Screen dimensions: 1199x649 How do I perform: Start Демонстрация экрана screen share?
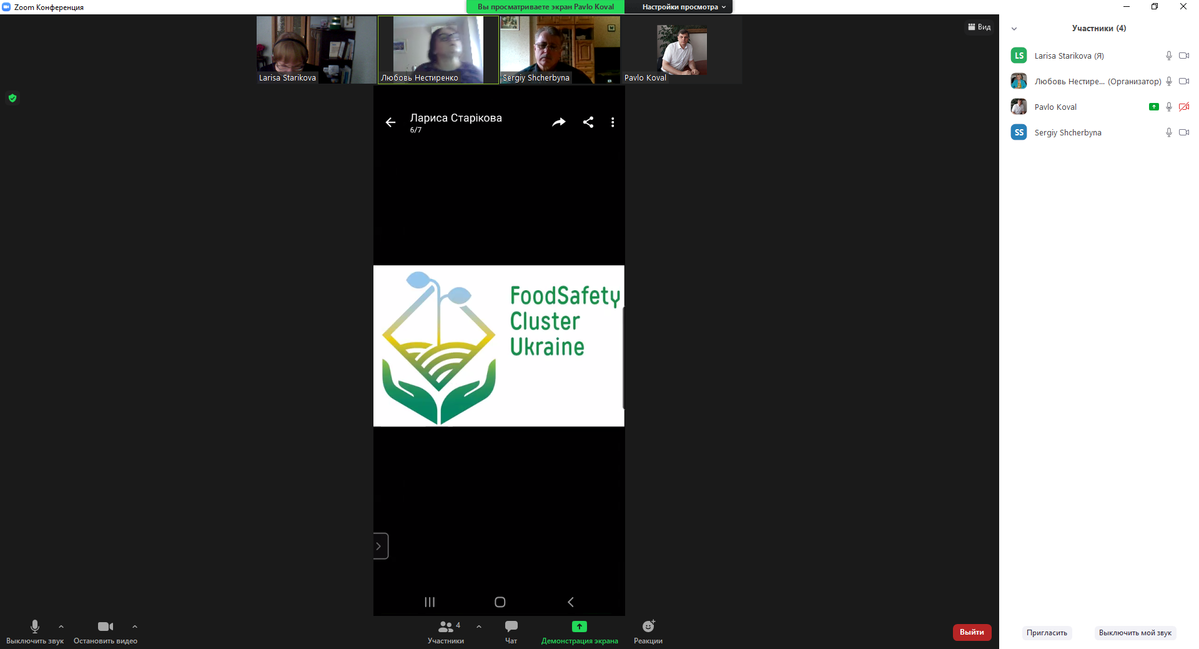pyautogui.click(x=580, y=632)
